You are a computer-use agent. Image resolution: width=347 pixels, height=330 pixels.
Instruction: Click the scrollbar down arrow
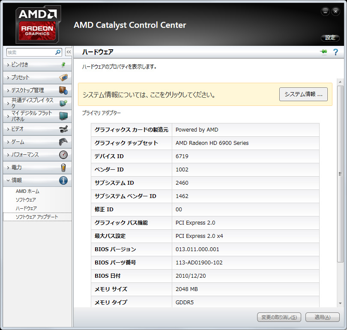tap(340, 303)
